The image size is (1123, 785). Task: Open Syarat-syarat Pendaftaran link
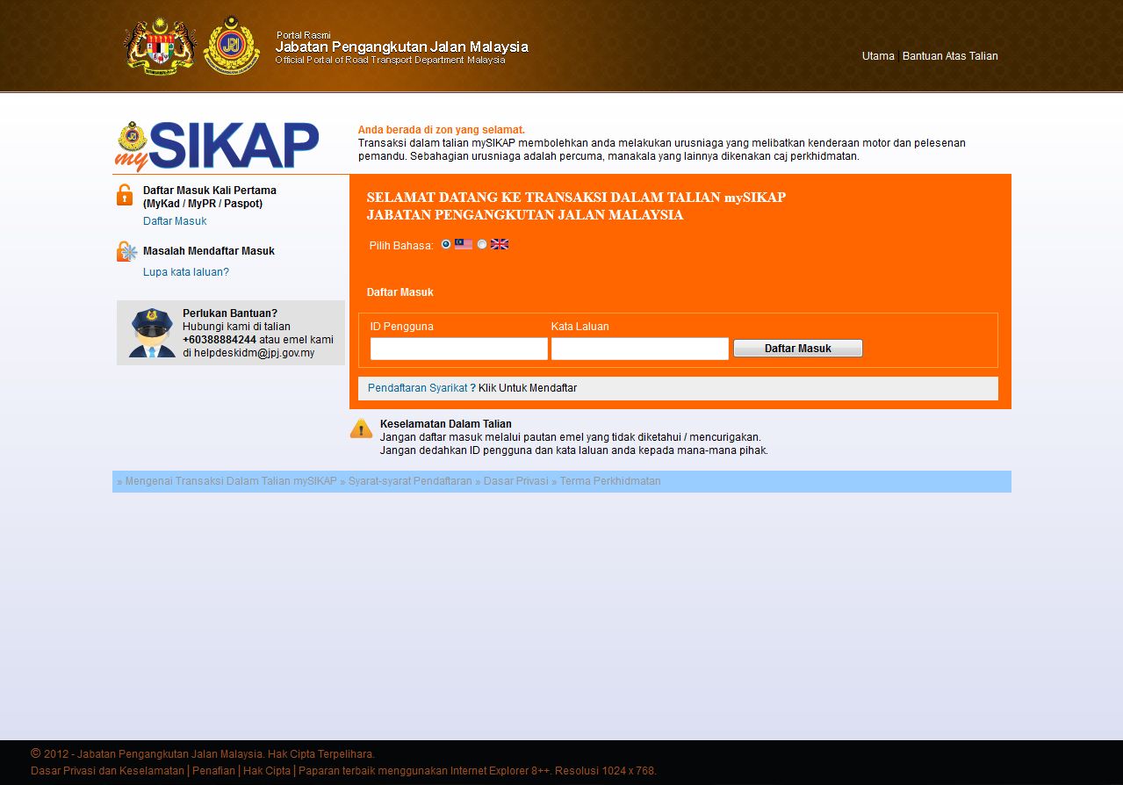pos(410,481)
